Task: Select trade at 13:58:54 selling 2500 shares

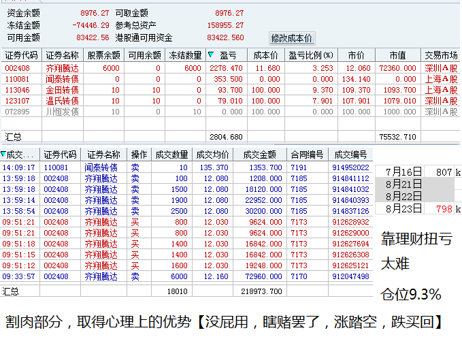Action: (186, 211)
